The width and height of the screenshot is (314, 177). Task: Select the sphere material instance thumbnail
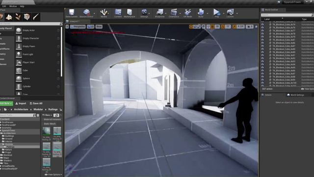(x=47, y=131)
